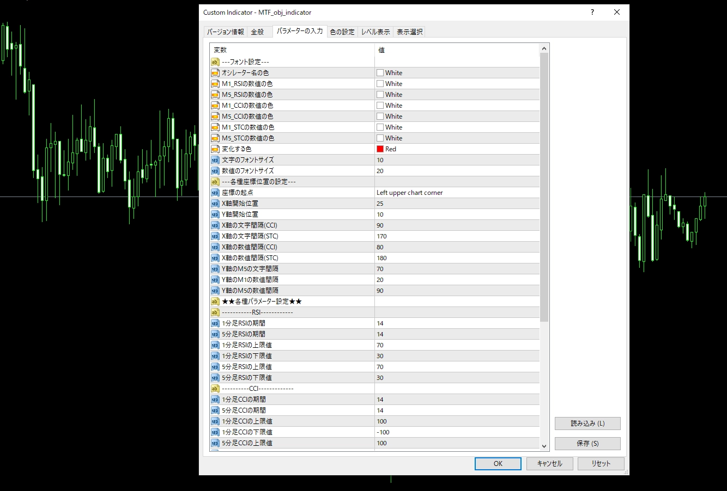The width and height of the screenshot is (727, 491).
Task: Click the integer icon beside Y軸のM5の数値間隔
Action: pyautogui.click(x=215, y=291)
